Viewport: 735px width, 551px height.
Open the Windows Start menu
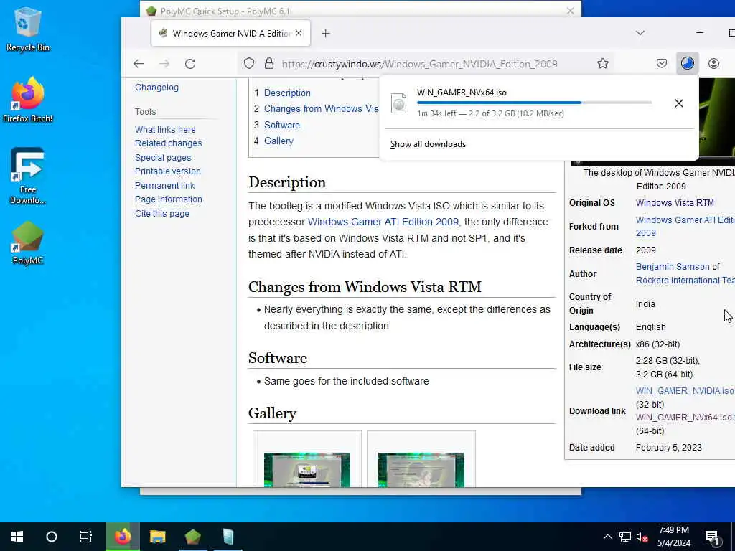coord(17,537)
